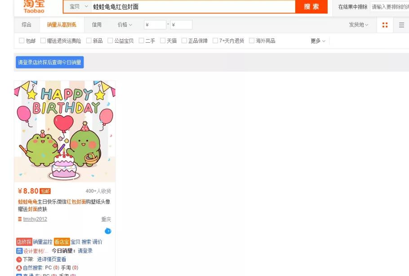
Task: Click the orange 搜索 search button
Action: click(x=311, y=7)
